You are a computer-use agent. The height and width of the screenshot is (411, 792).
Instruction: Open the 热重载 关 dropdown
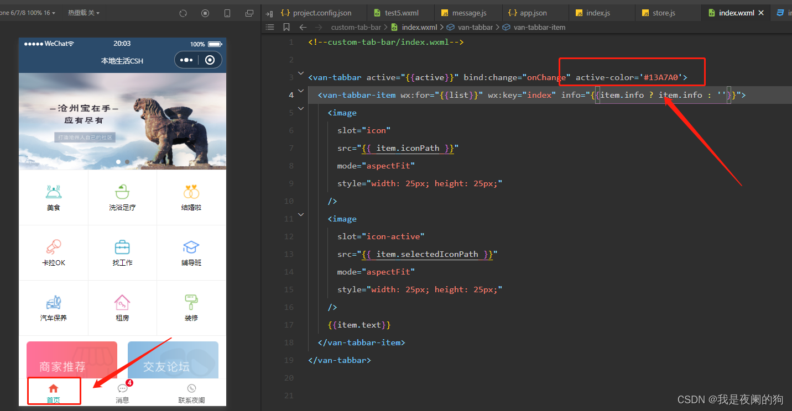click(84, 13)
